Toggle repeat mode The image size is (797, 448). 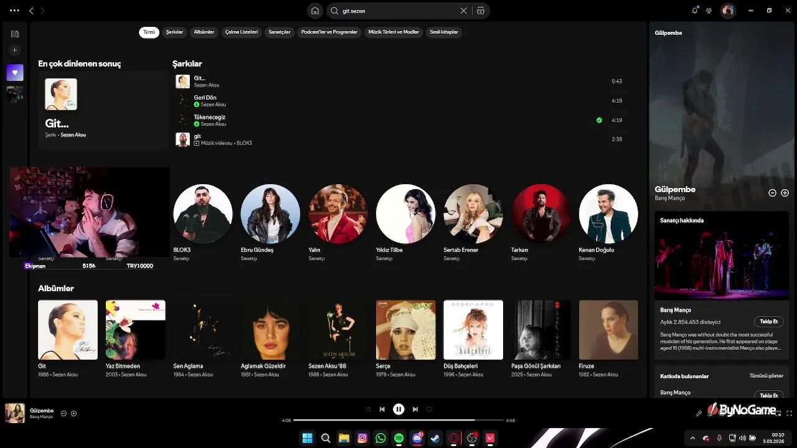click(x=429, y=409)
